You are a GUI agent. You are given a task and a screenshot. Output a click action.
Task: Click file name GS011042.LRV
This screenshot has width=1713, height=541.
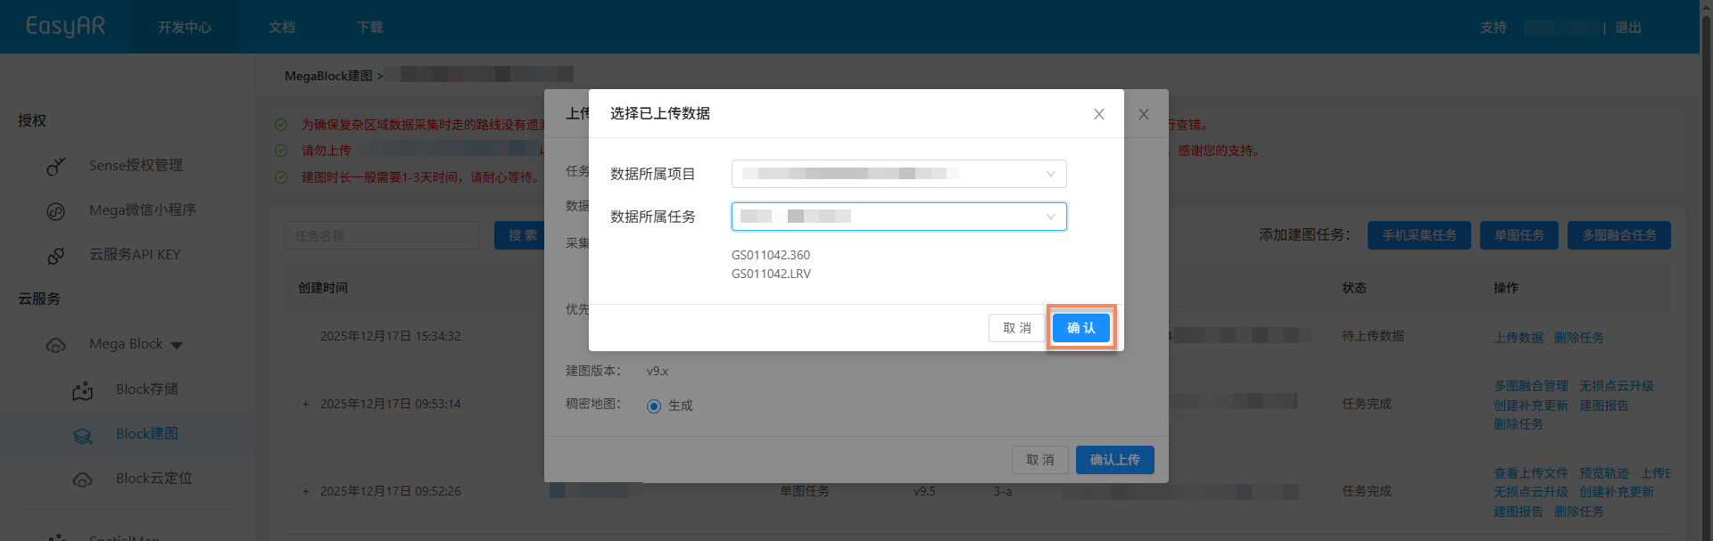[771, 274]
